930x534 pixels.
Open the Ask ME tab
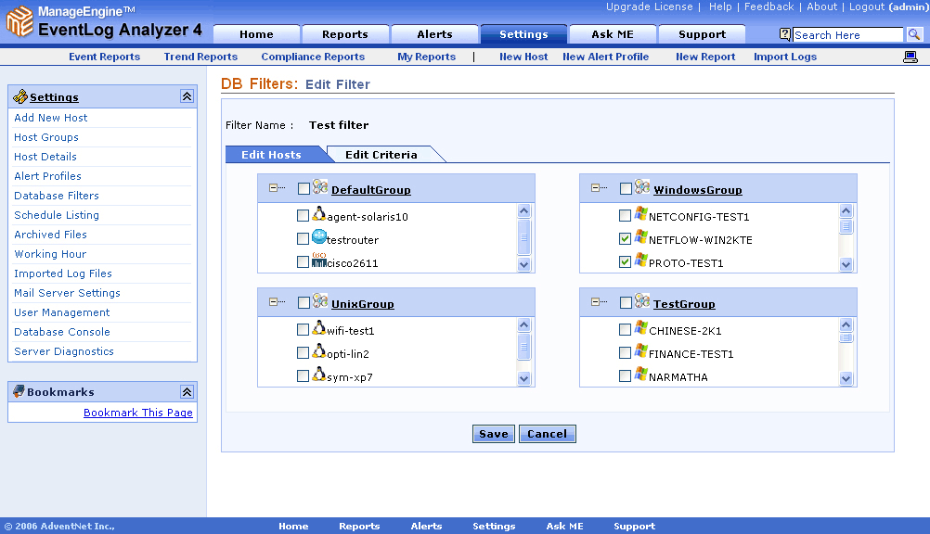pos(613,34)
